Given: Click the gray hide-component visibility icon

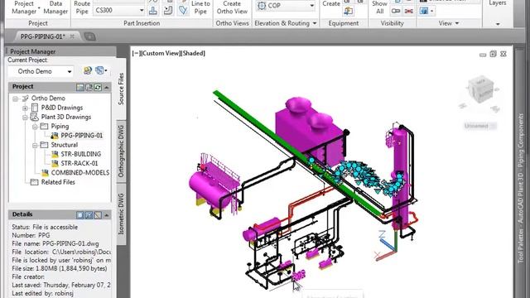Looking at the screenshot, I should pos(396,11).
